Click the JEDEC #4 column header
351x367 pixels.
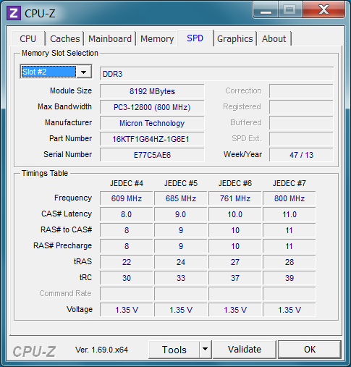point(127,183)
